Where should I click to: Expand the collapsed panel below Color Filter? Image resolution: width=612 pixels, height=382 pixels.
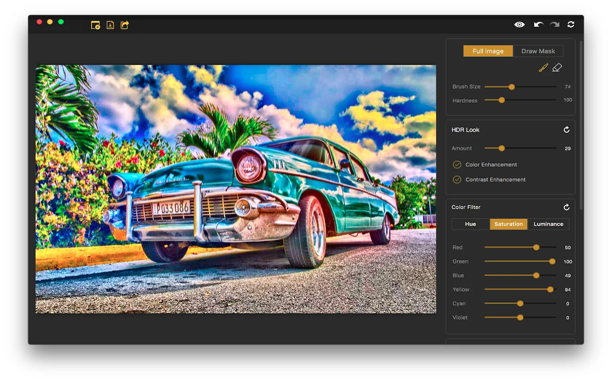[x=510, y=342]
